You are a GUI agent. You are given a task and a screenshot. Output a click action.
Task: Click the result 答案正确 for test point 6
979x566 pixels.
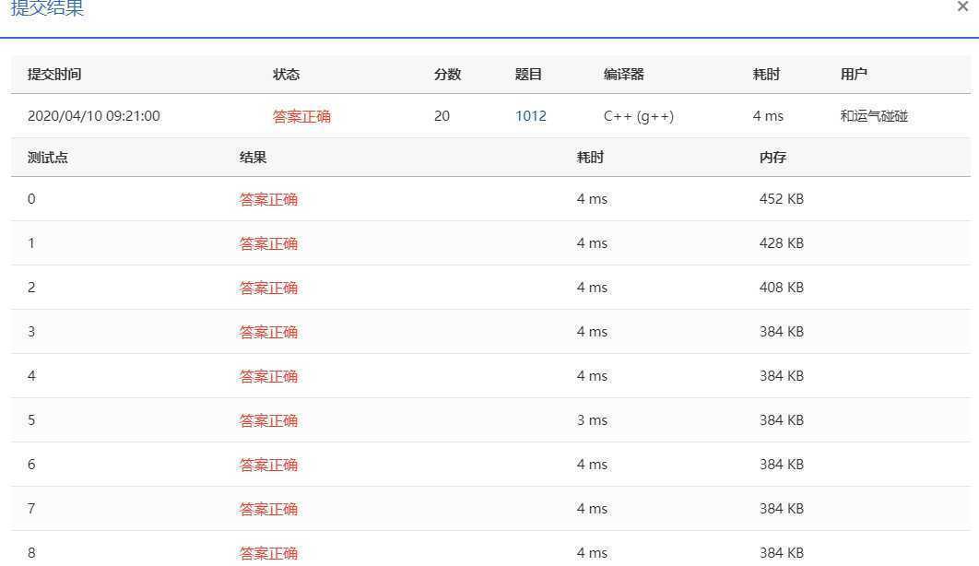[x=268, y=465]
